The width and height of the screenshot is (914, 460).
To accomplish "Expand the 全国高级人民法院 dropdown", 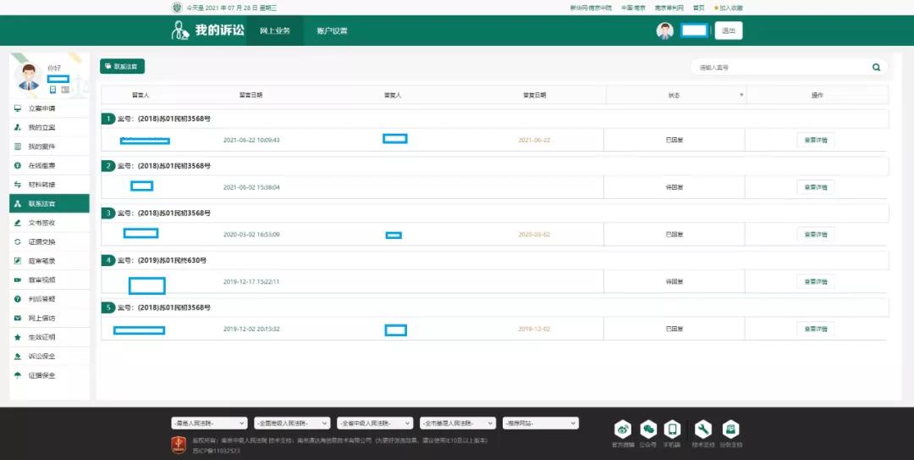I will click(292, 424).
